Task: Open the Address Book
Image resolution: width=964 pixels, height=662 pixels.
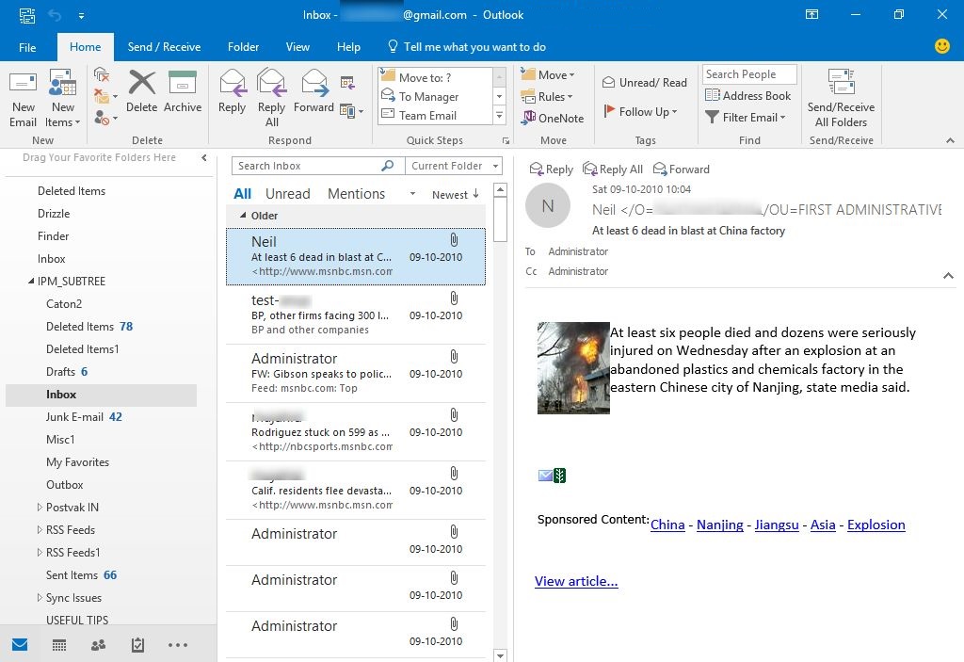Action: (748, 95)
